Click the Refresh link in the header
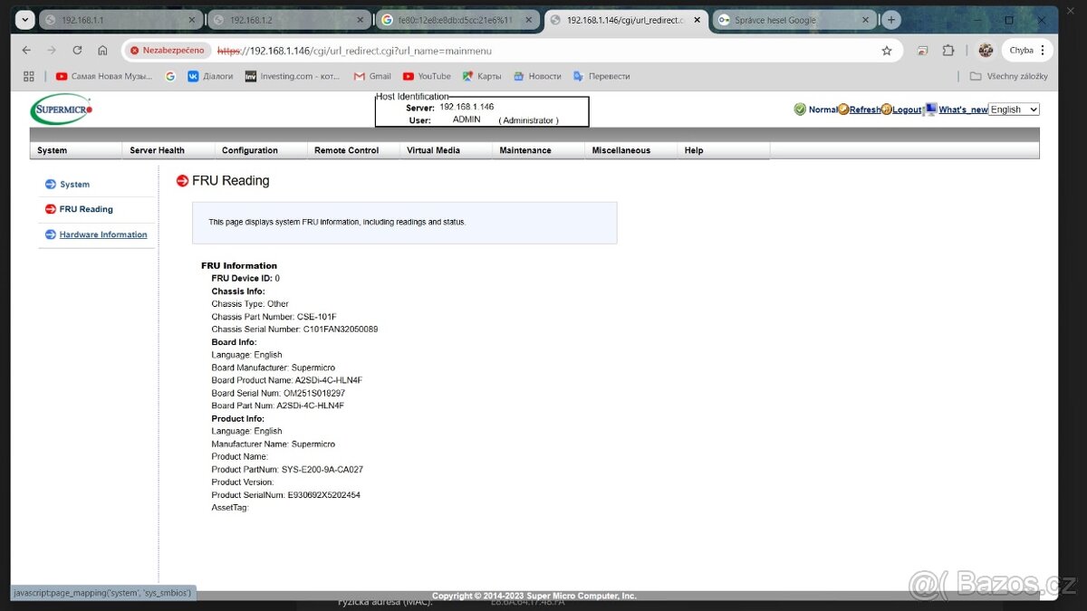 [x=865, y=110]
